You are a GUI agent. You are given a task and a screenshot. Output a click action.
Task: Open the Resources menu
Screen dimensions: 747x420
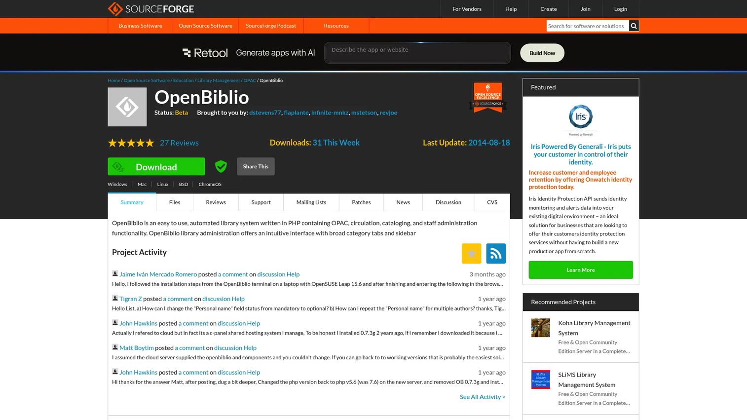pyautogui.click(x=336, y=26)
